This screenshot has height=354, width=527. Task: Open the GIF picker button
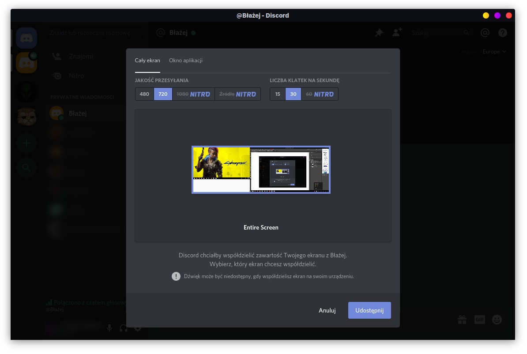pyautogui.click(x=480, y=320)
